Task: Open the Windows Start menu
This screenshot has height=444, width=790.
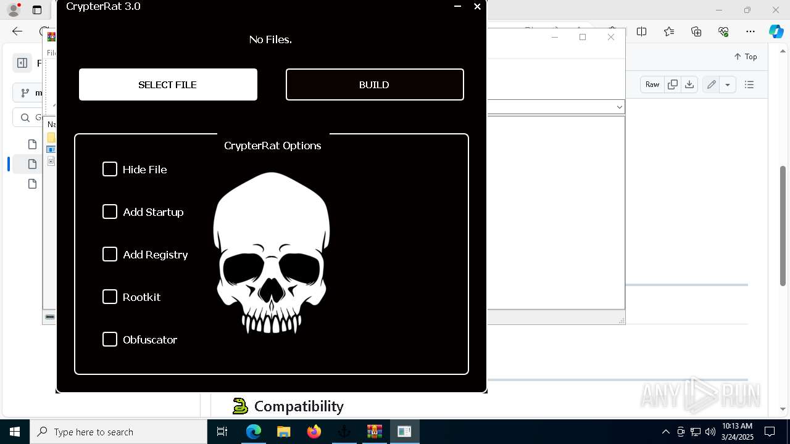Action: point(15,432)
